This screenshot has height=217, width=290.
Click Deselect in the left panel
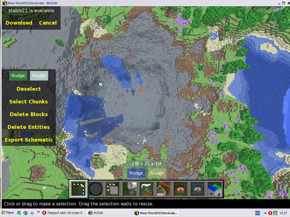coord(29,89)
